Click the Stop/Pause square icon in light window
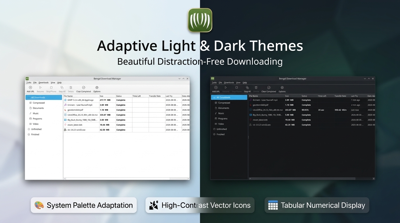400x223 pixels. click(51, 87)
